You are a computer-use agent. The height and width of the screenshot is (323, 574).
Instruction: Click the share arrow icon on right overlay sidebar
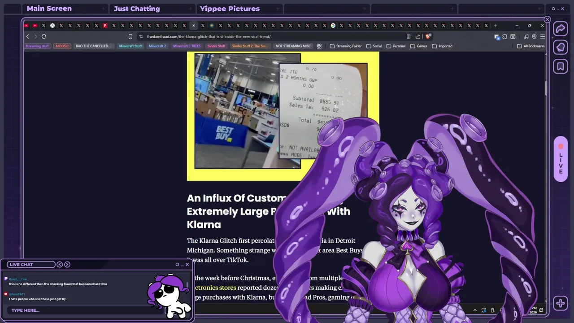[x=561, y=29]
